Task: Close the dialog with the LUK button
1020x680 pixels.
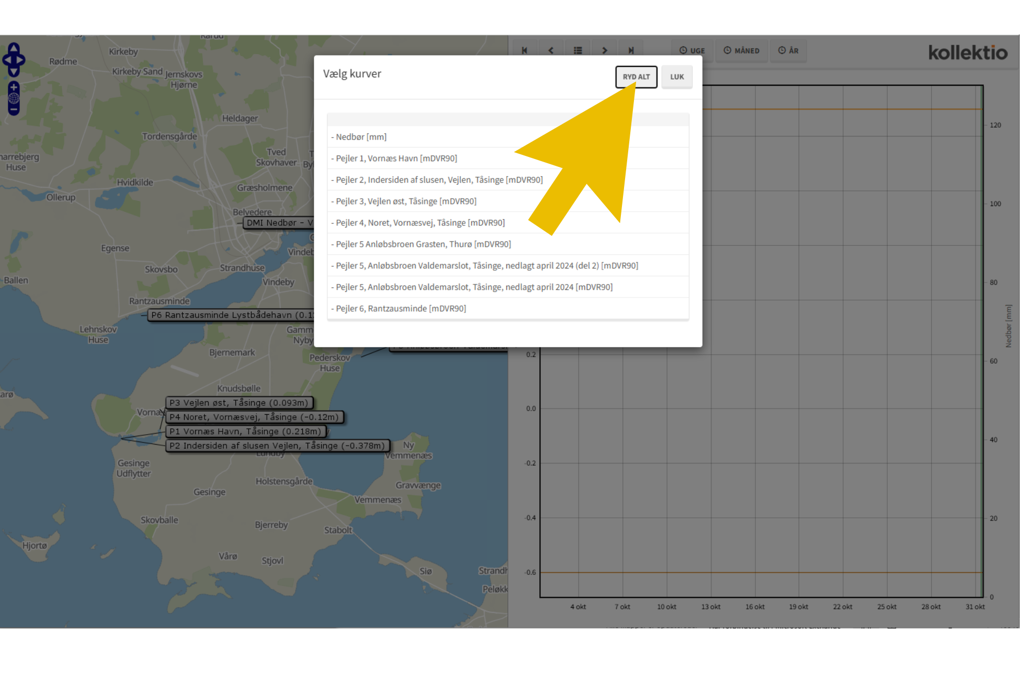Action: click(x=677, y=77)
